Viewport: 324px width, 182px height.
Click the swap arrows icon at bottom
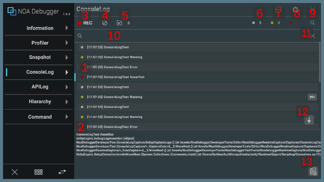pyautogui.click(x=62, y=172)
